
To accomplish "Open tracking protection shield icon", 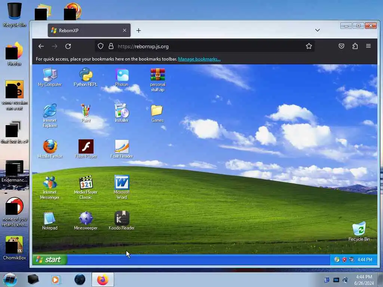I will (100, 46).
